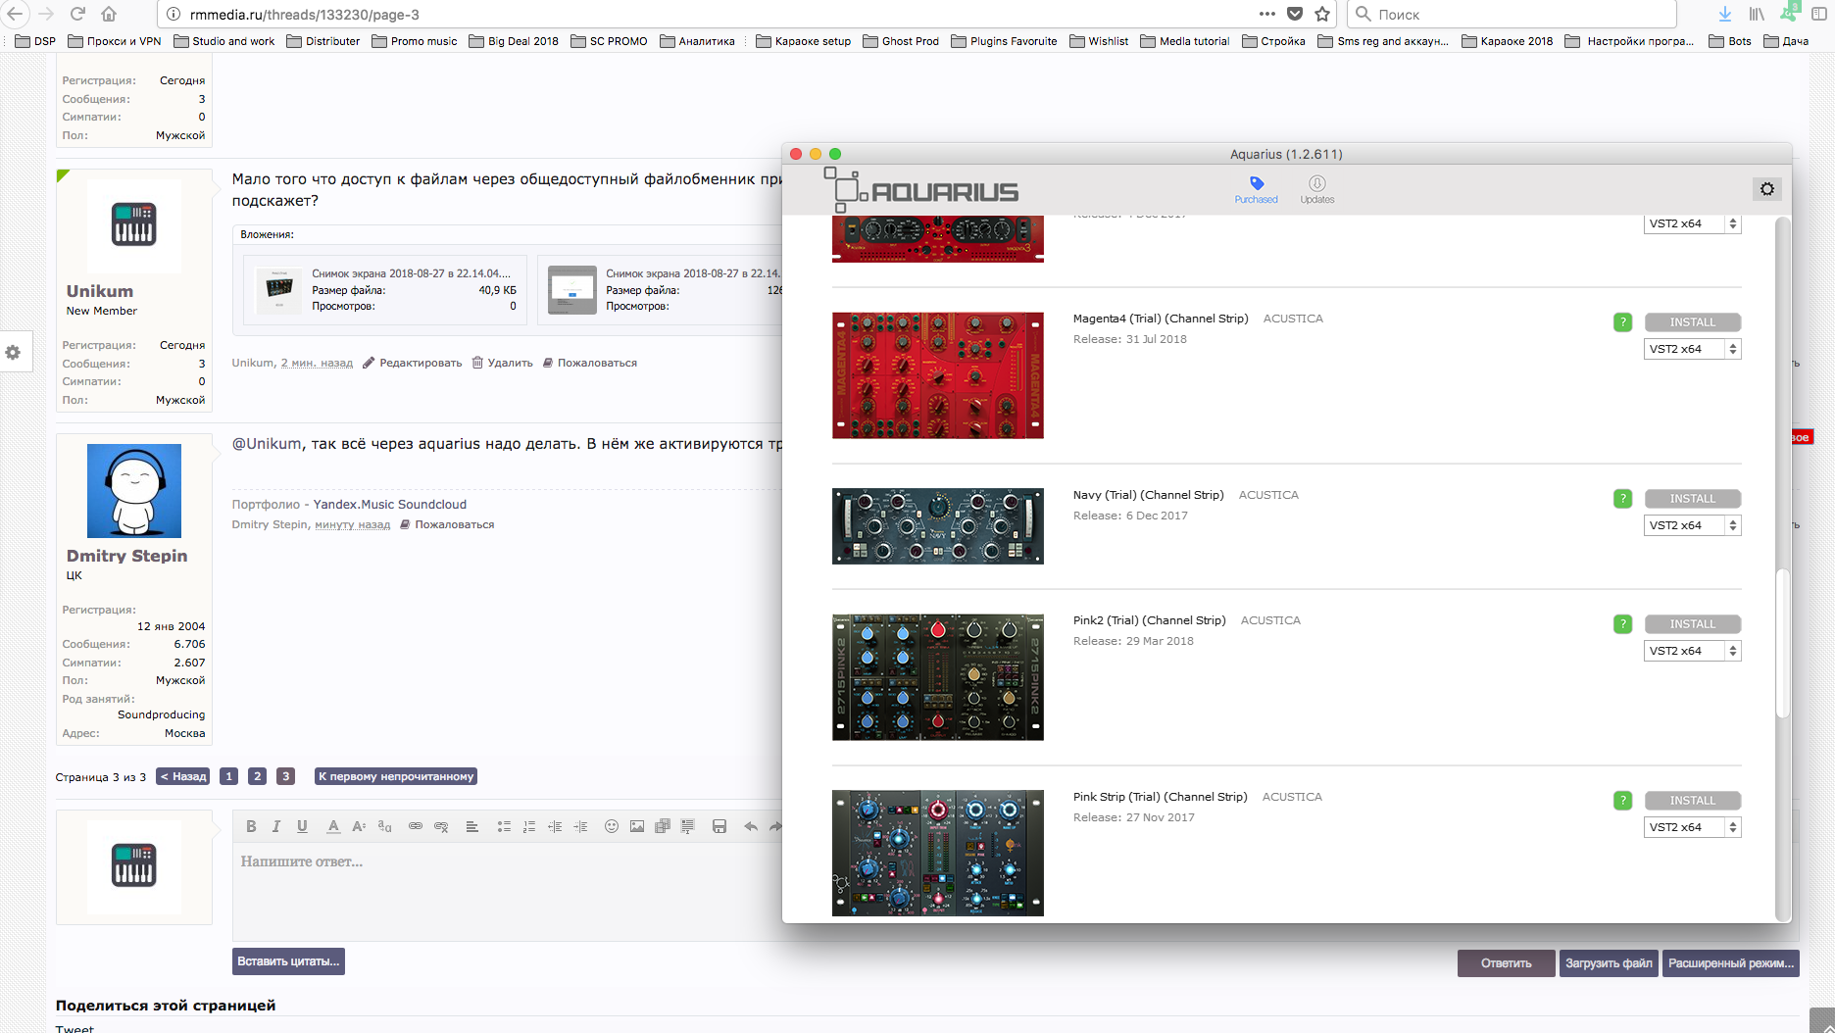The width and height of the screenshot is (1835, 1033).
Task: Open the first attached screenshot thumbnail
Action: point(278,289)
